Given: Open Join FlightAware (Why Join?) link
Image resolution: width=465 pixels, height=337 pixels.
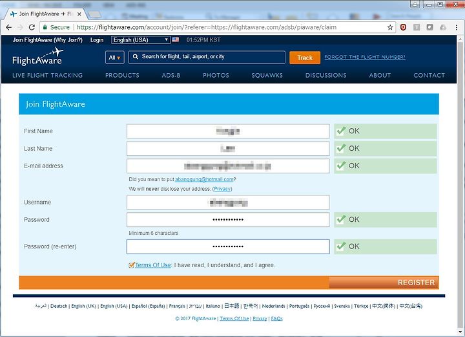Looking at the screenshot, I should tap(47, 40).
